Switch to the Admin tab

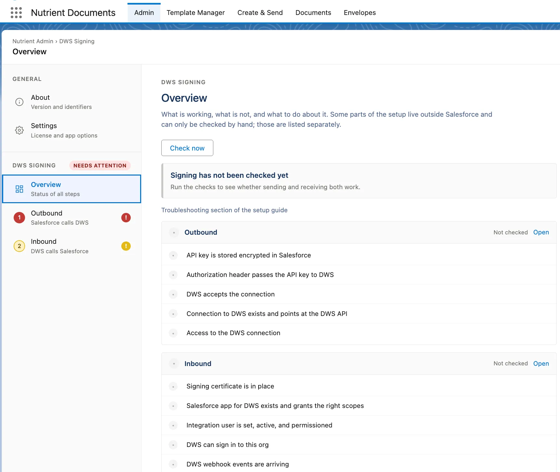click(144, 13)
